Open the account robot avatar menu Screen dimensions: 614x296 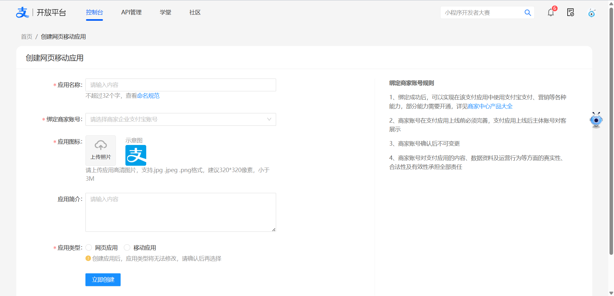(592, 13)
